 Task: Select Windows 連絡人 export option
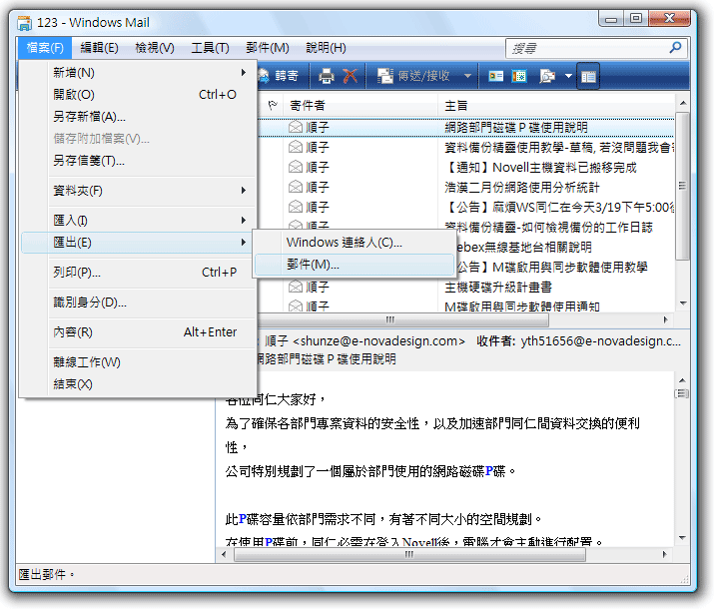tap(354, 242)
